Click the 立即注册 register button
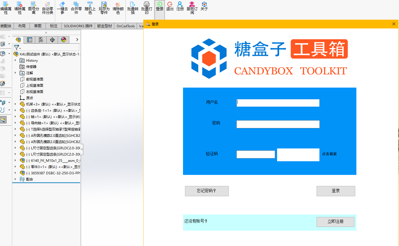 point(336,222)
